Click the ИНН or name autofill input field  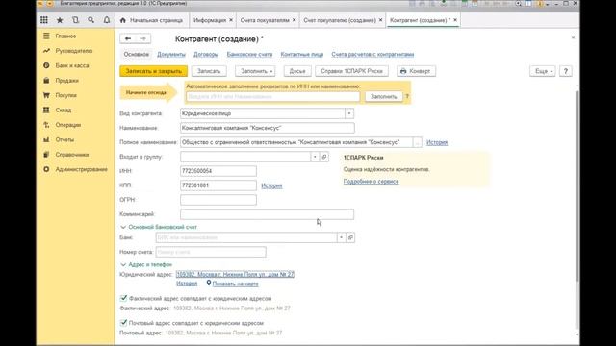pyautogui.click(x=272, y=96)
